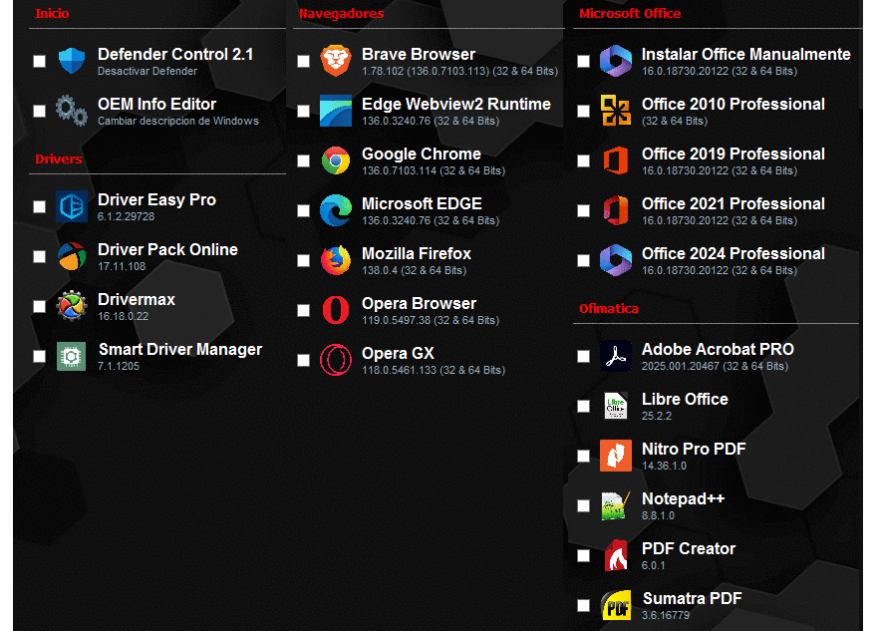
Task: Check the Adobe Acrobat PRO checkbox
Action: pos(583,356)
